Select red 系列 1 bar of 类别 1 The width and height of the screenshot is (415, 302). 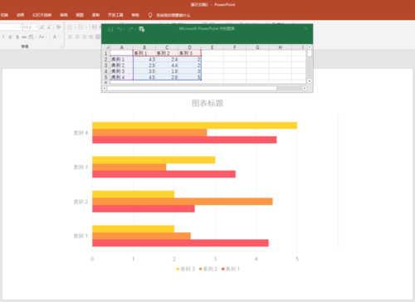click(180, 243)
